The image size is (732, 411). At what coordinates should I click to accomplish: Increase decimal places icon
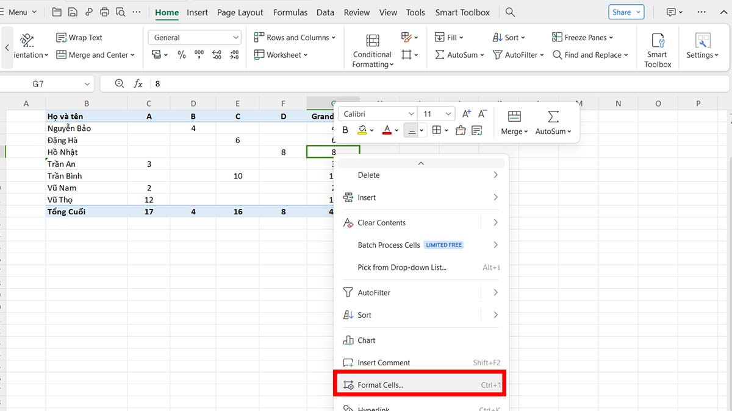[217, 55]
